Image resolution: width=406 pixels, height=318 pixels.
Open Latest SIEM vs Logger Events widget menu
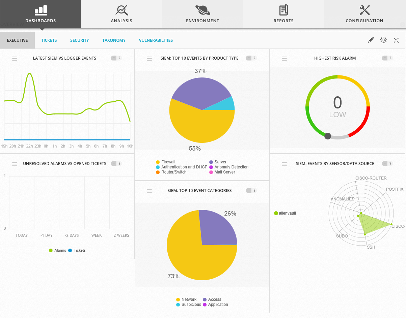[15, 59]
